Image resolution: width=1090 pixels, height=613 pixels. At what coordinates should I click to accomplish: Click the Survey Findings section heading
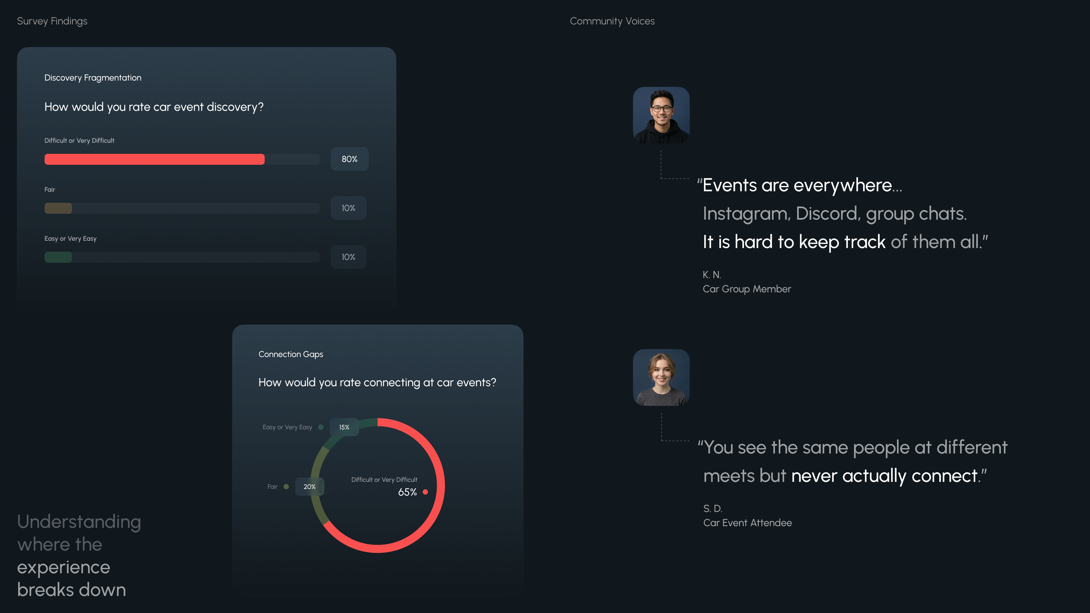(52, 21)
